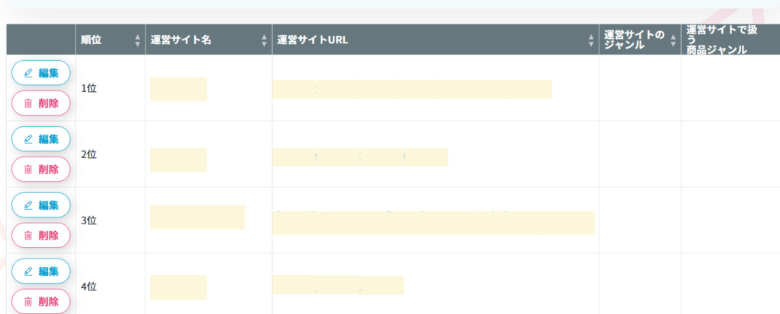Click trash icon in rank 3 row

[x=29, y=236]
